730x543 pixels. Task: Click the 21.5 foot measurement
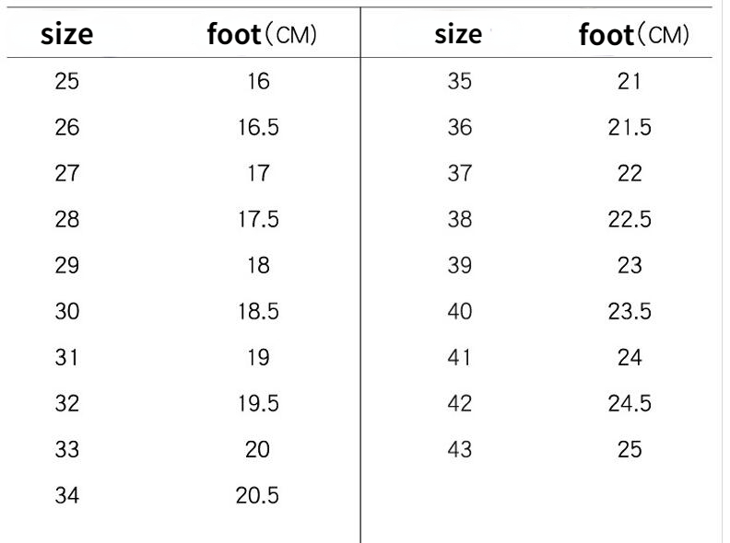[x=630, y=127]
